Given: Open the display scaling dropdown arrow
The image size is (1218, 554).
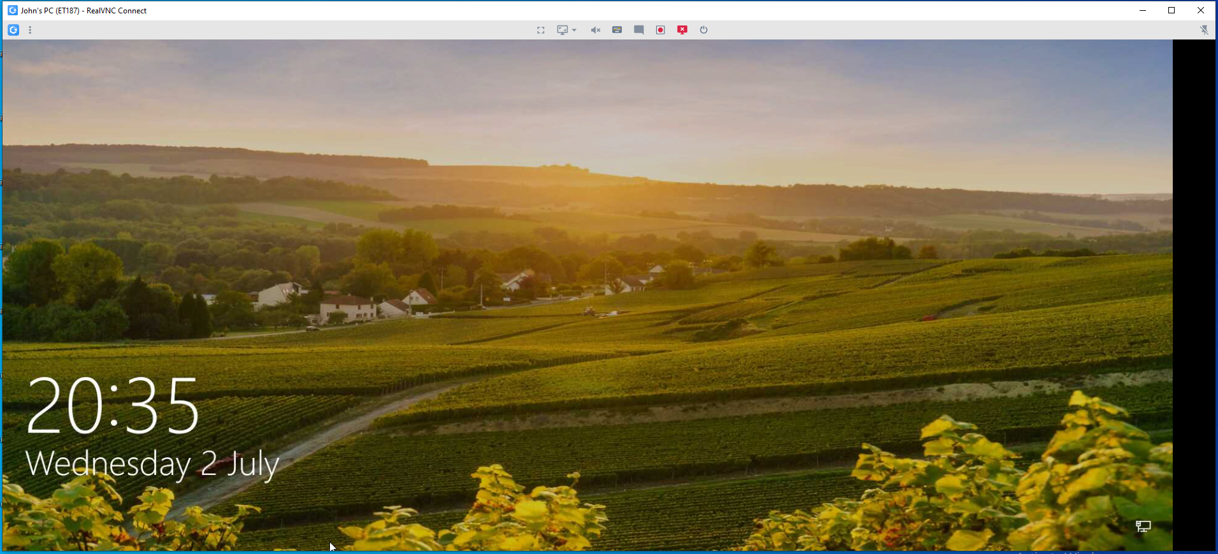Looking at the screenshot, I should (x=574, y=30).
